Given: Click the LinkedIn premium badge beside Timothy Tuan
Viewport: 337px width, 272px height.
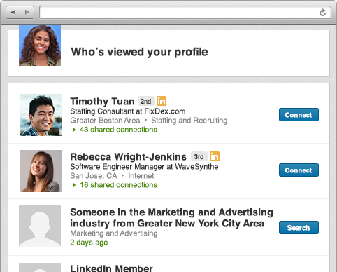Looking at the screenshot, I should [x=162, y=101].
